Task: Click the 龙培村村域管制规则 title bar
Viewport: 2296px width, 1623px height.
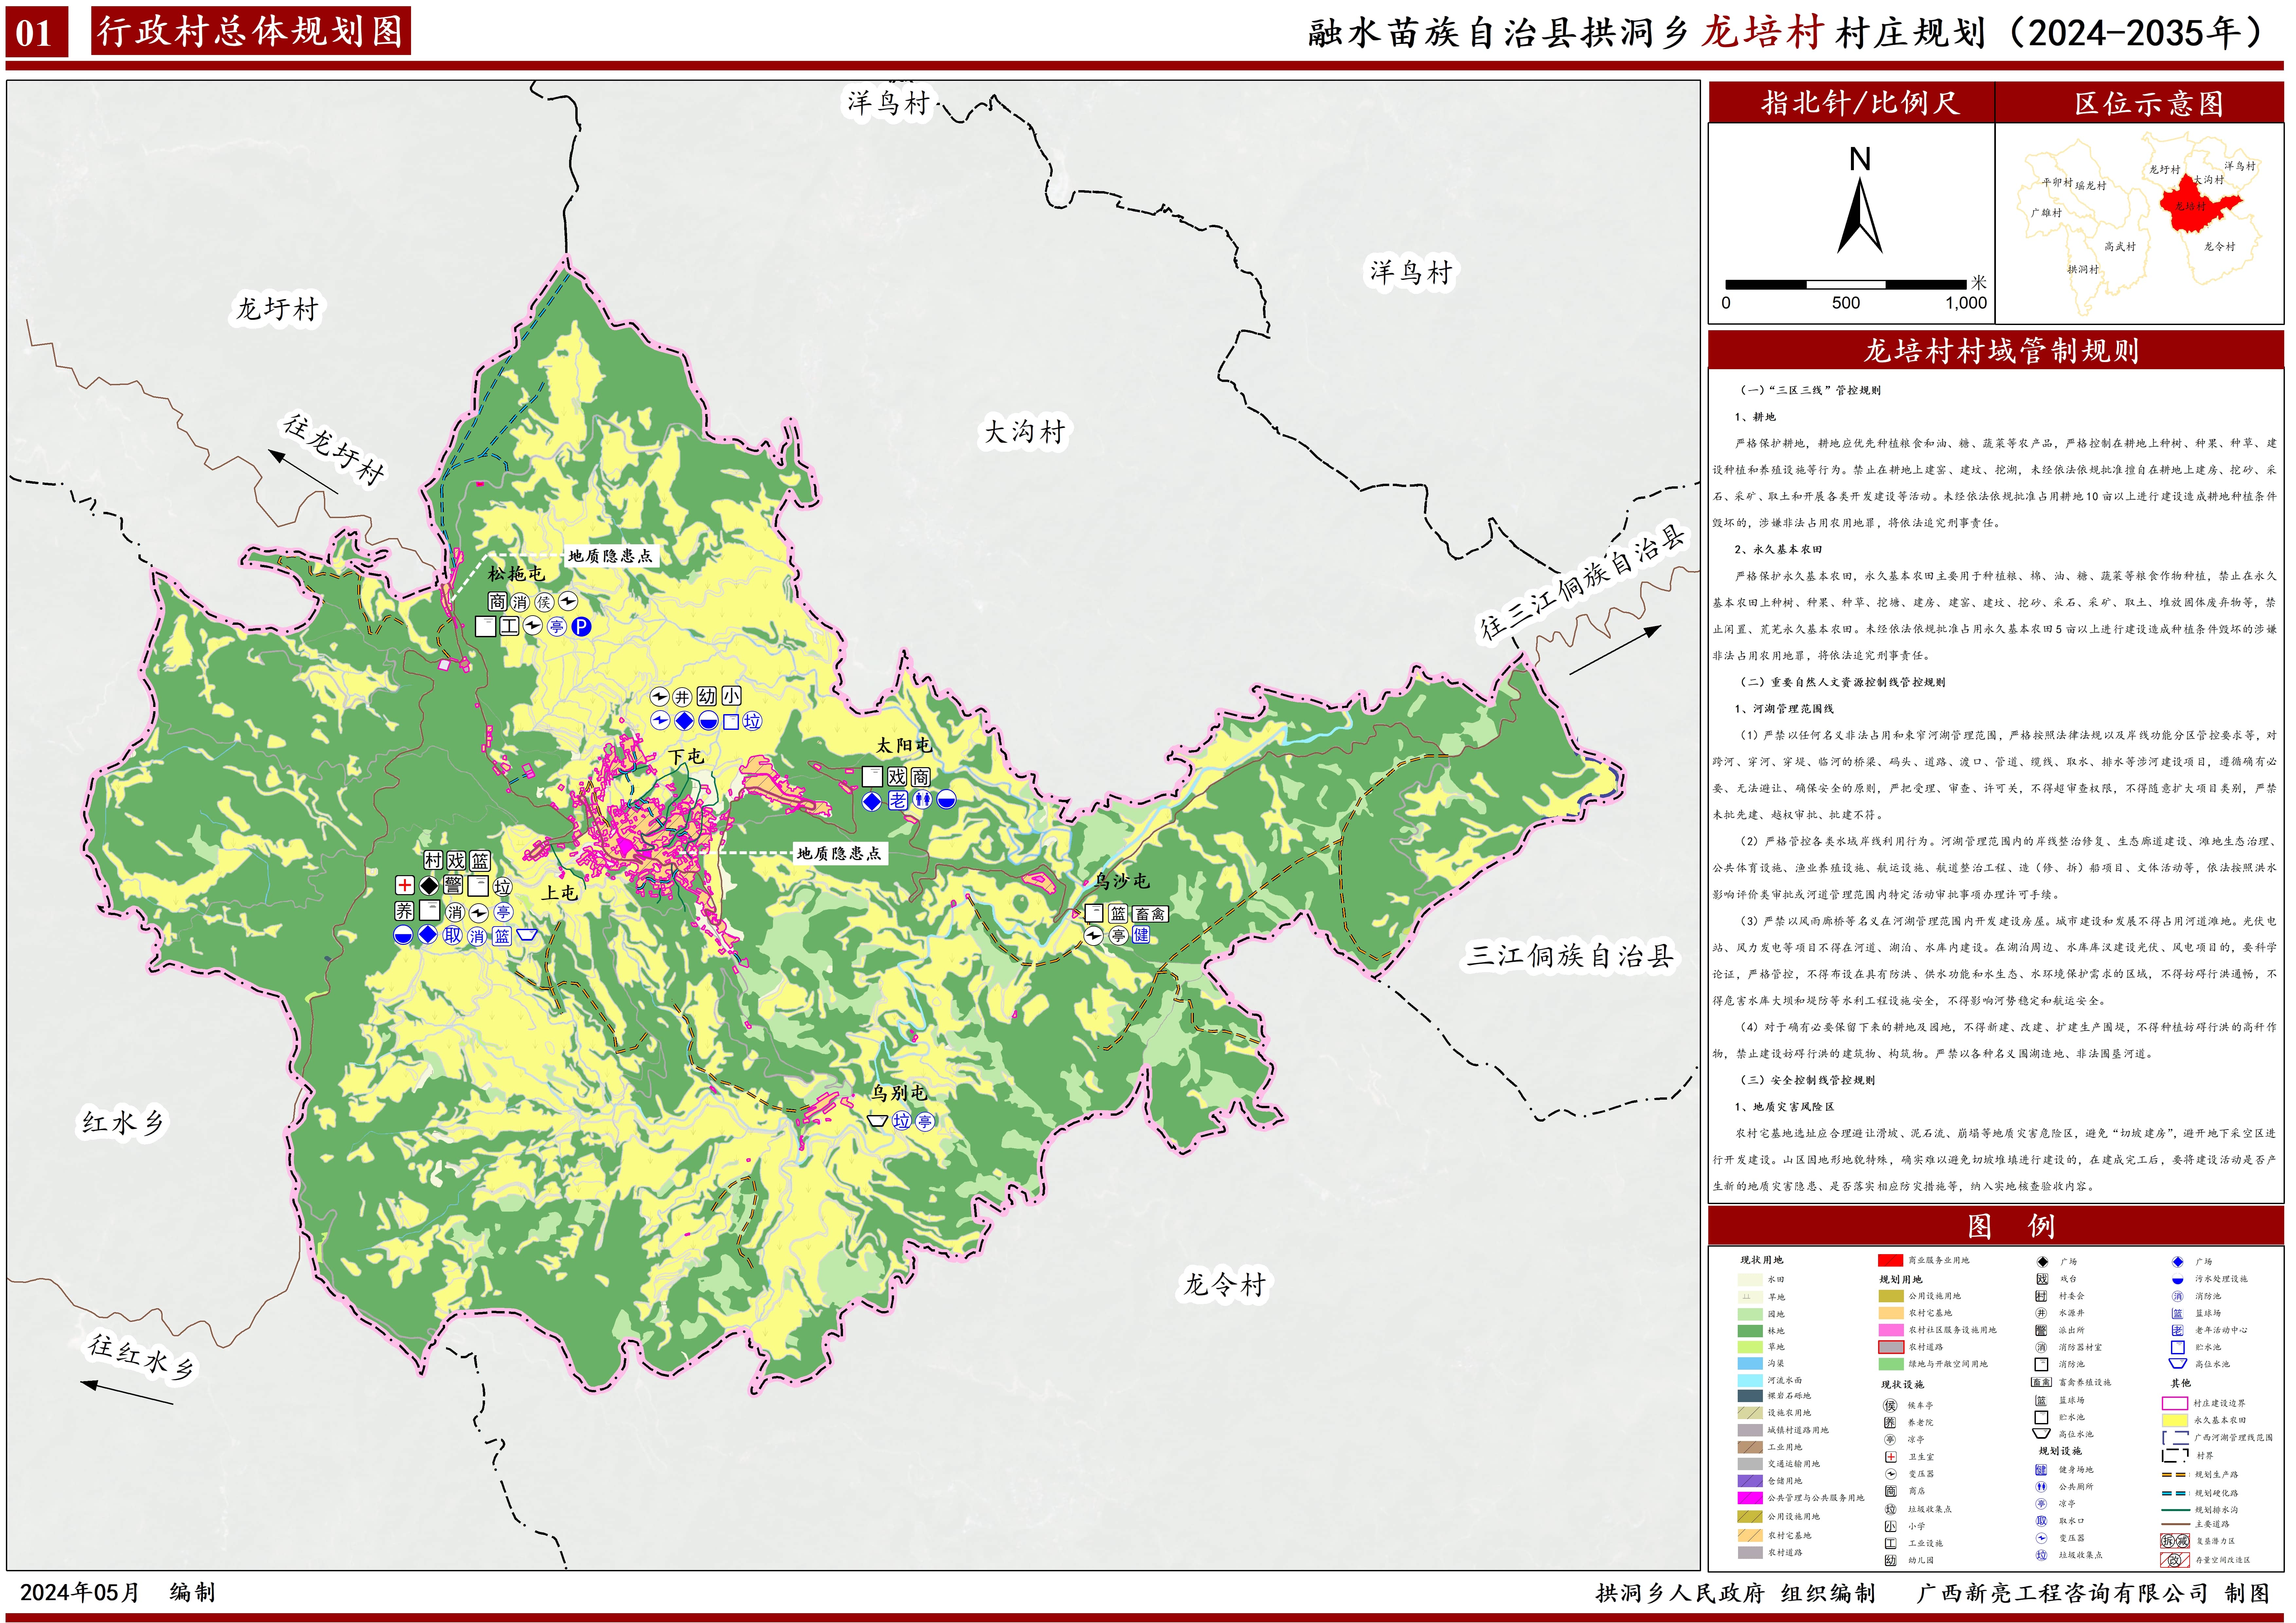Action: 2000,350
